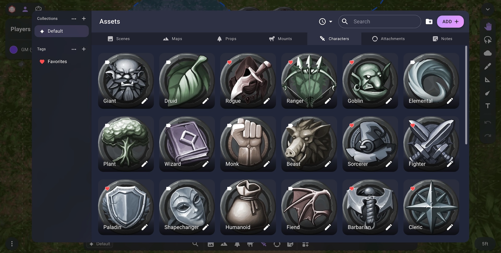The image size is (501, 253).
Task: Collapse the toolbar using the top chevron
Action: pos(487,9)
